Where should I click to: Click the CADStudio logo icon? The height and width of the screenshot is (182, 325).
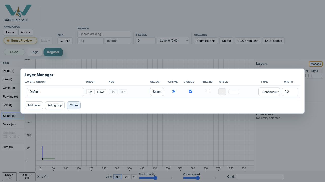coord(18,11)
